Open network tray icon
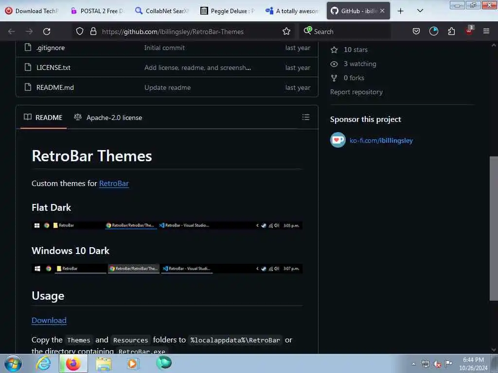The image size is (498, 373). coord(425,364)
